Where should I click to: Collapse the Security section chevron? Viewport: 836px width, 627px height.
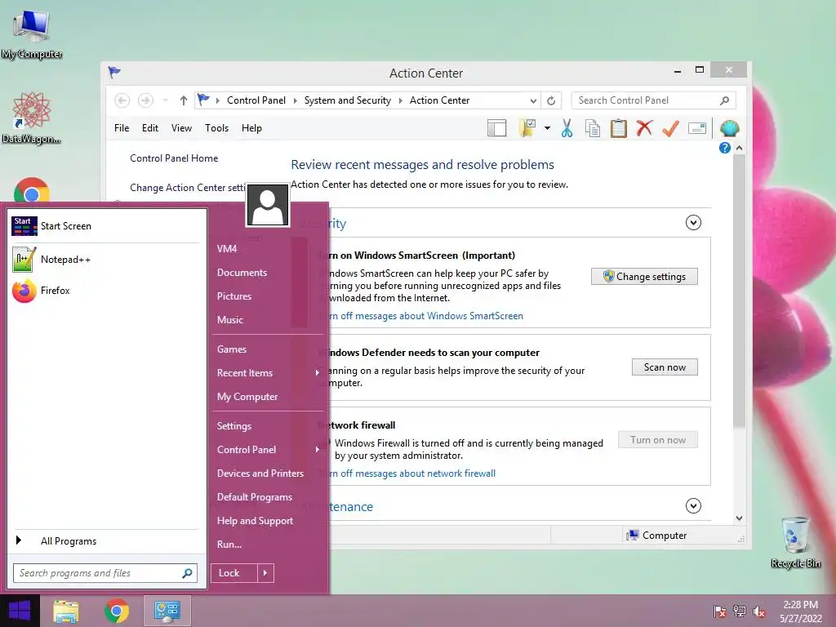[x=693, y=222]
